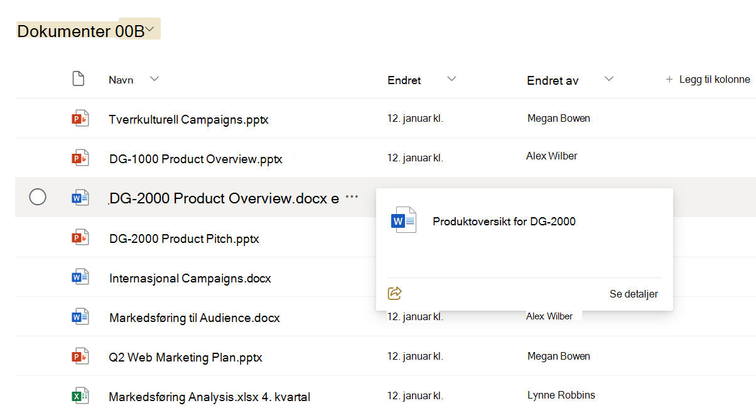Click PowerPoint icon for DG-1000 Product Overview.pptx

80,158
